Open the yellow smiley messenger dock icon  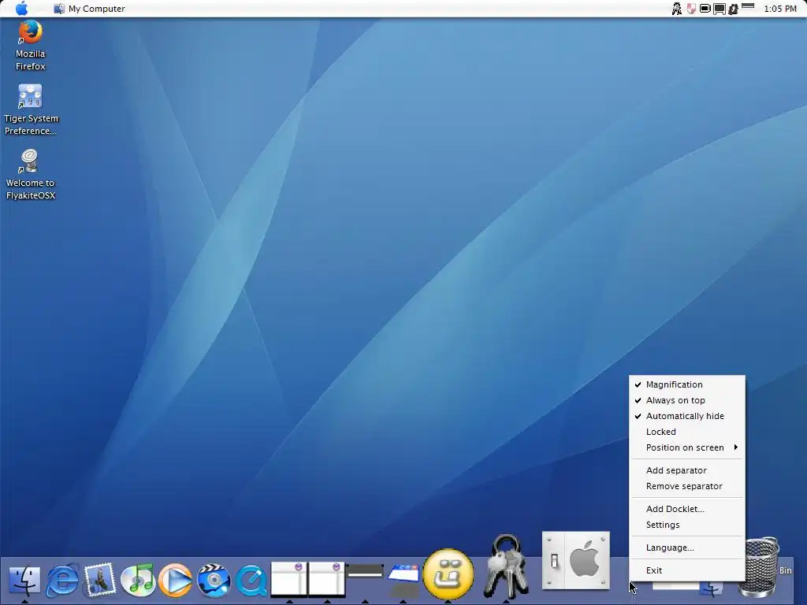coord(448,574)
